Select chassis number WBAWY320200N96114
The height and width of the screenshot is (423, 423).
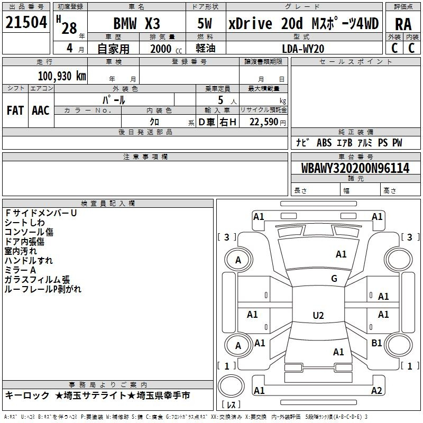click(x=355, y=168)
